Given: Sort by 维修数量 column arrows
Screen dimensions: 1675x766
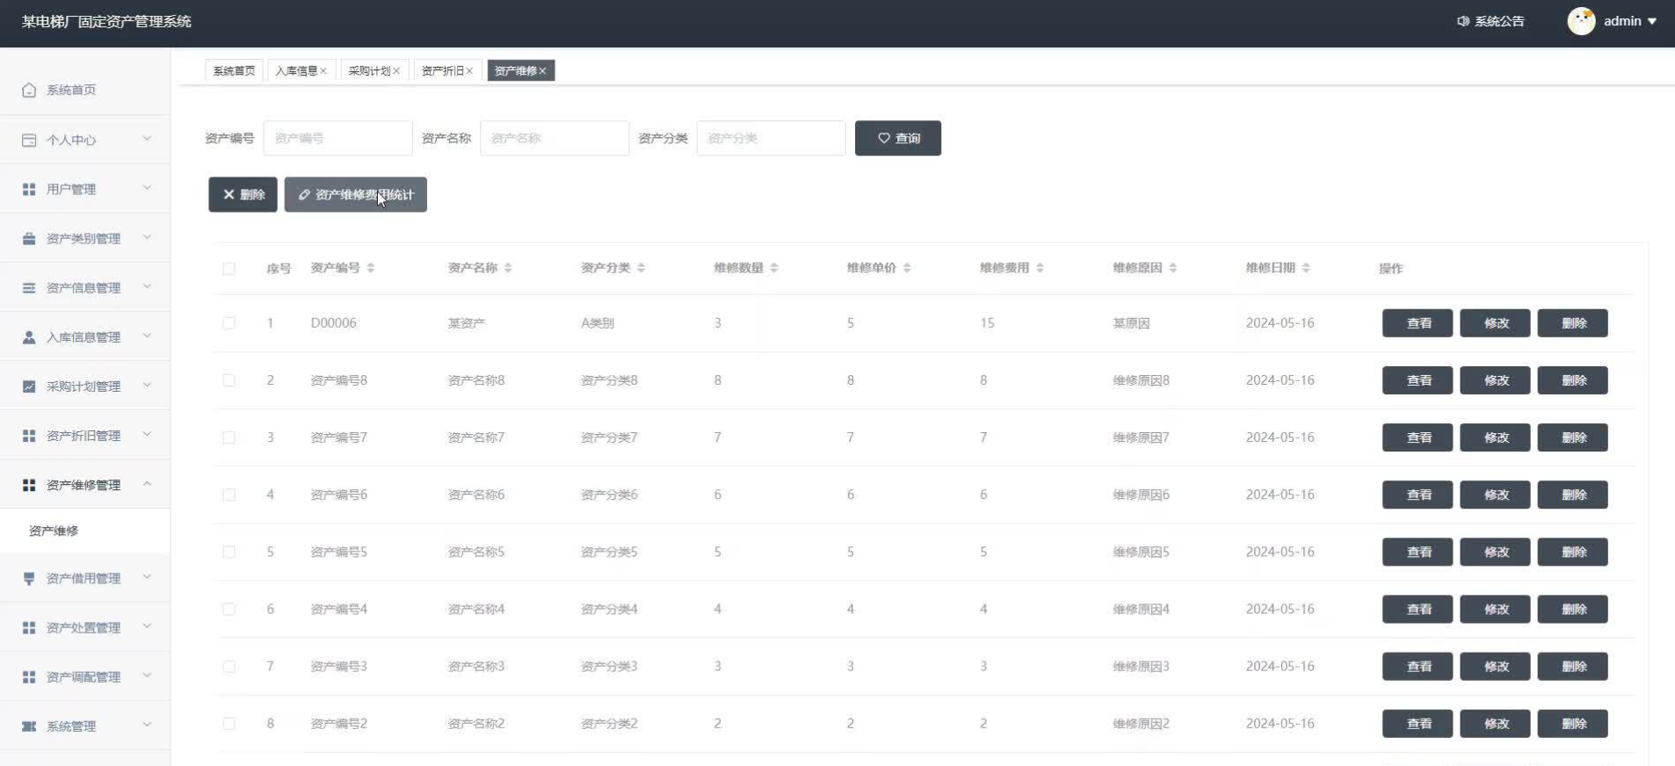Looking at the screenshot, I should [774, 268].
